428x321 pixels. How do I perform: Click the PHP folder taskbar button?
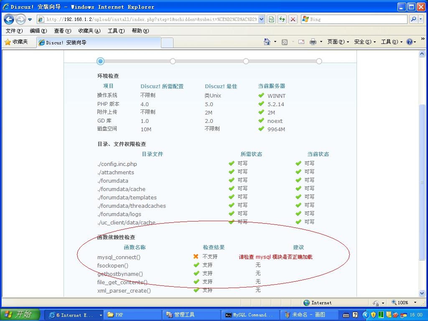click(x=132, y=315)
